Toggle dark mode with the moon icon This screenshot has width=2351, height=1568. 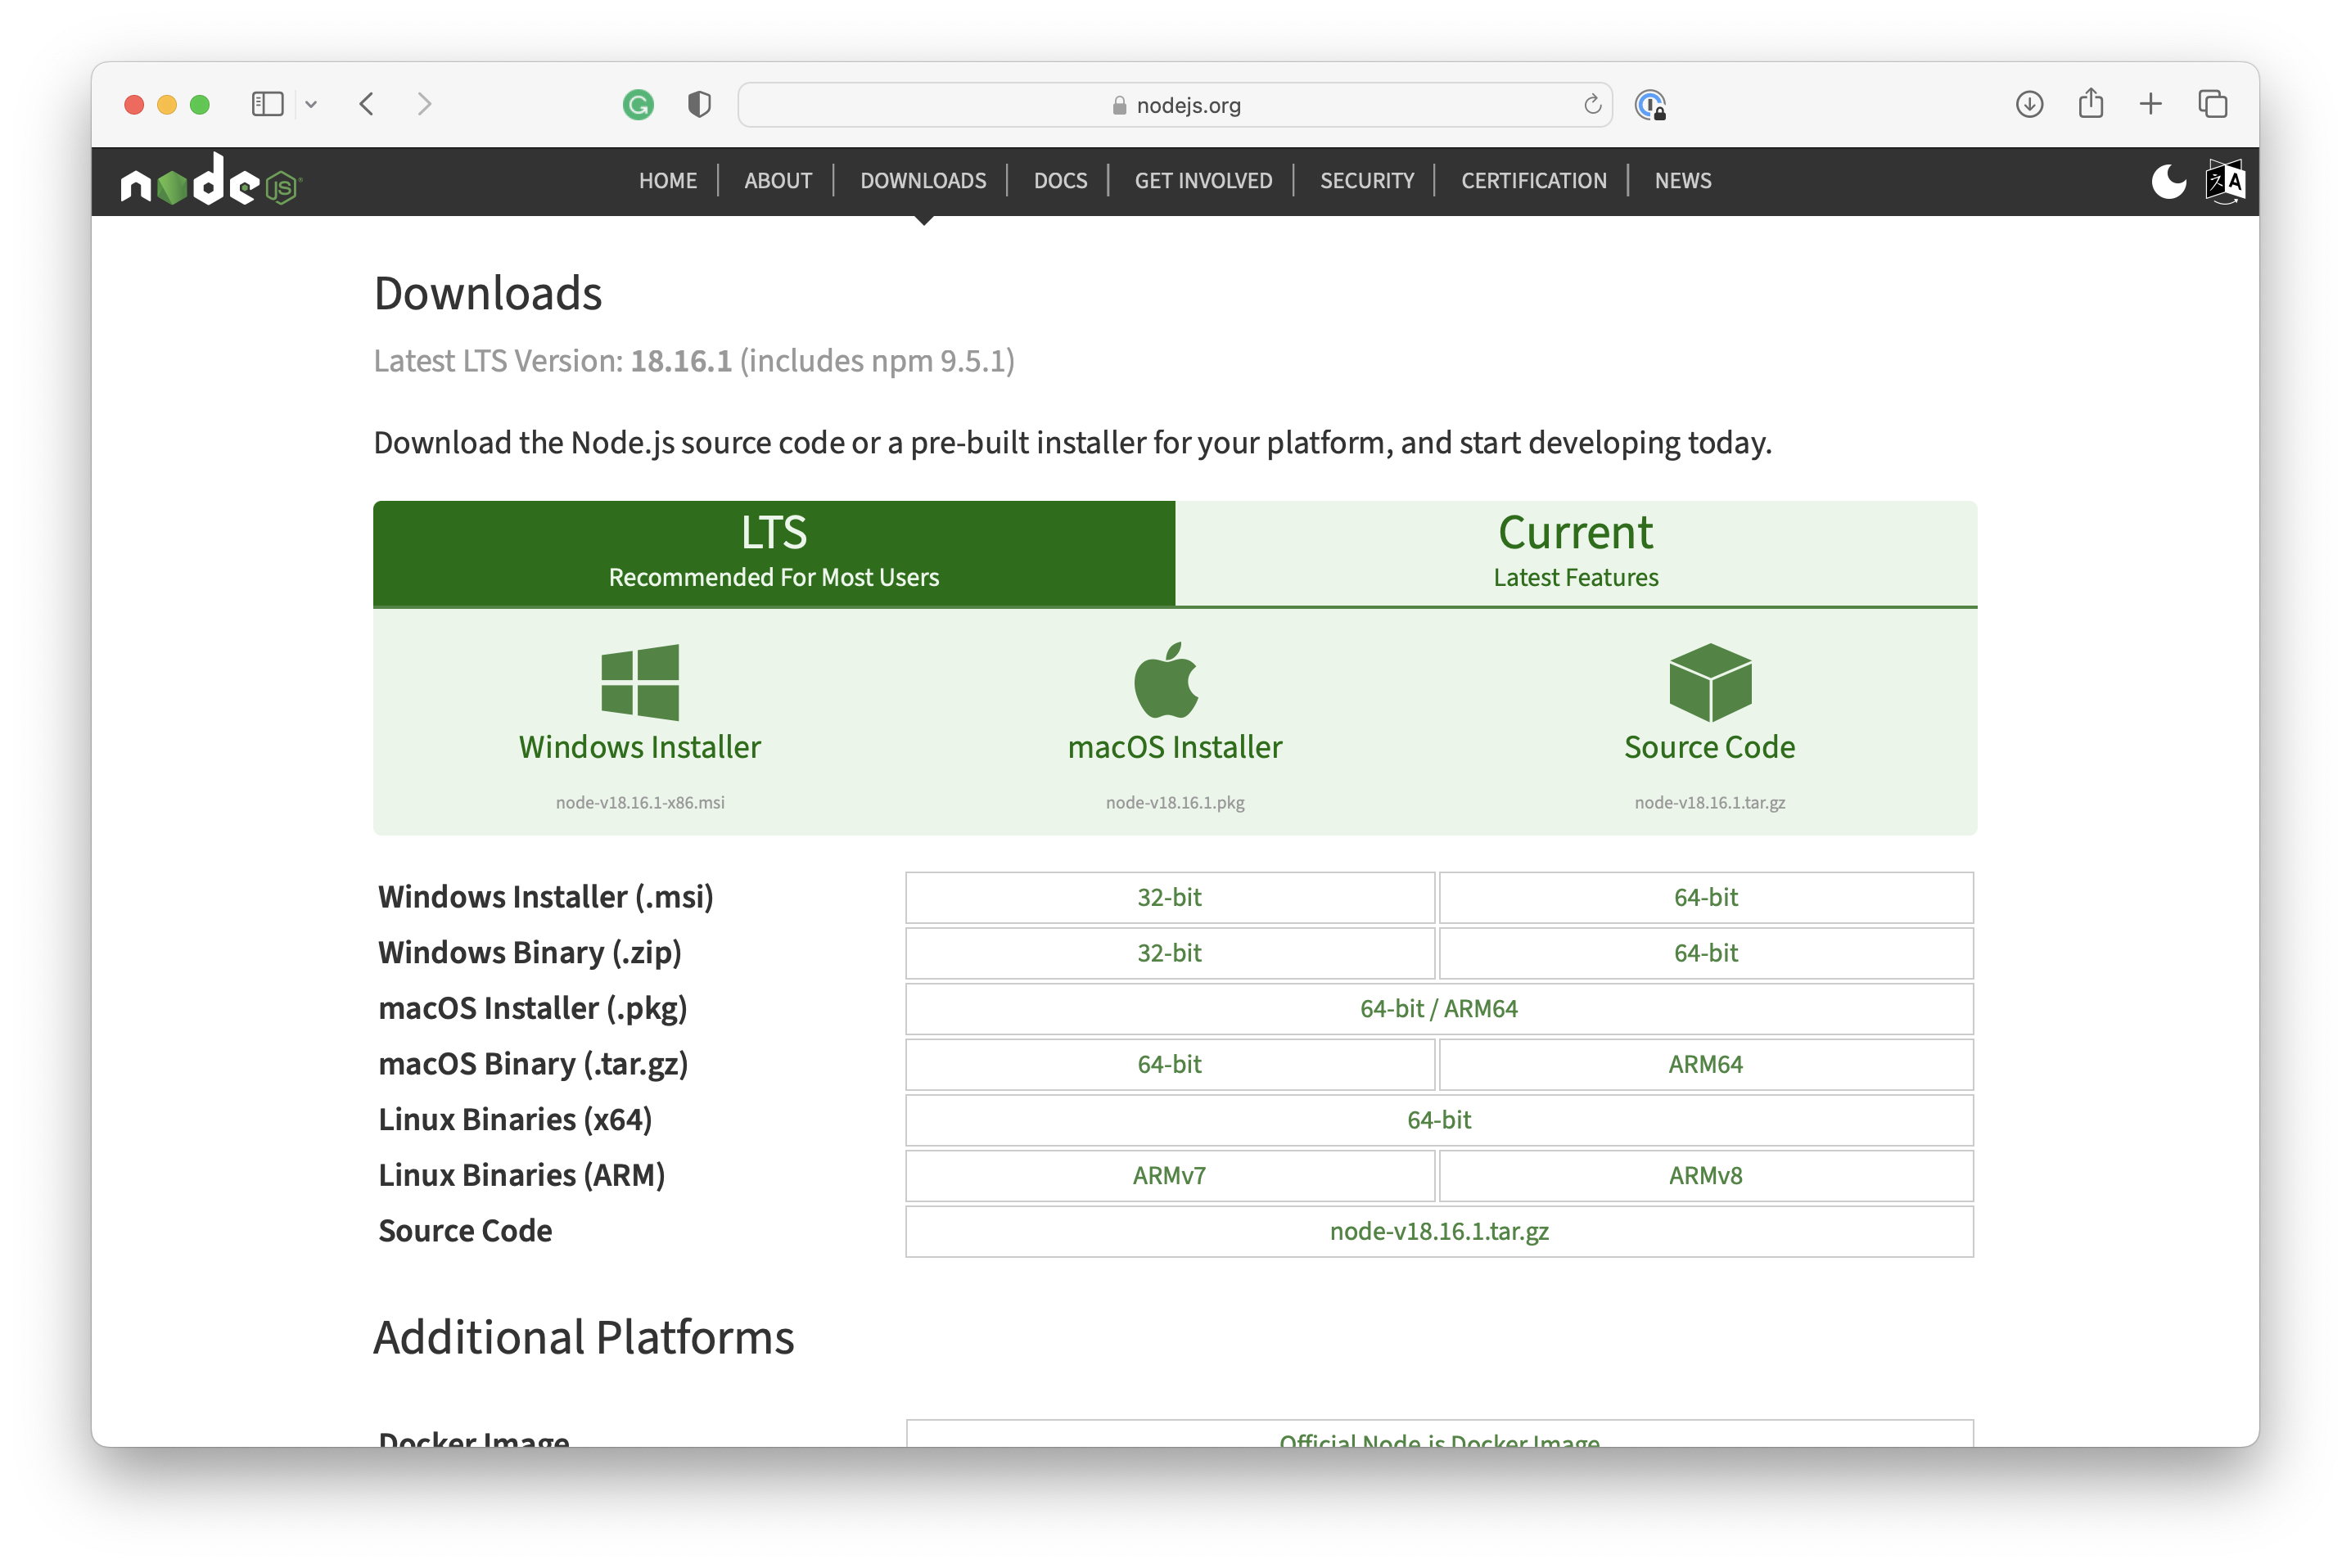click(2170, 181)
